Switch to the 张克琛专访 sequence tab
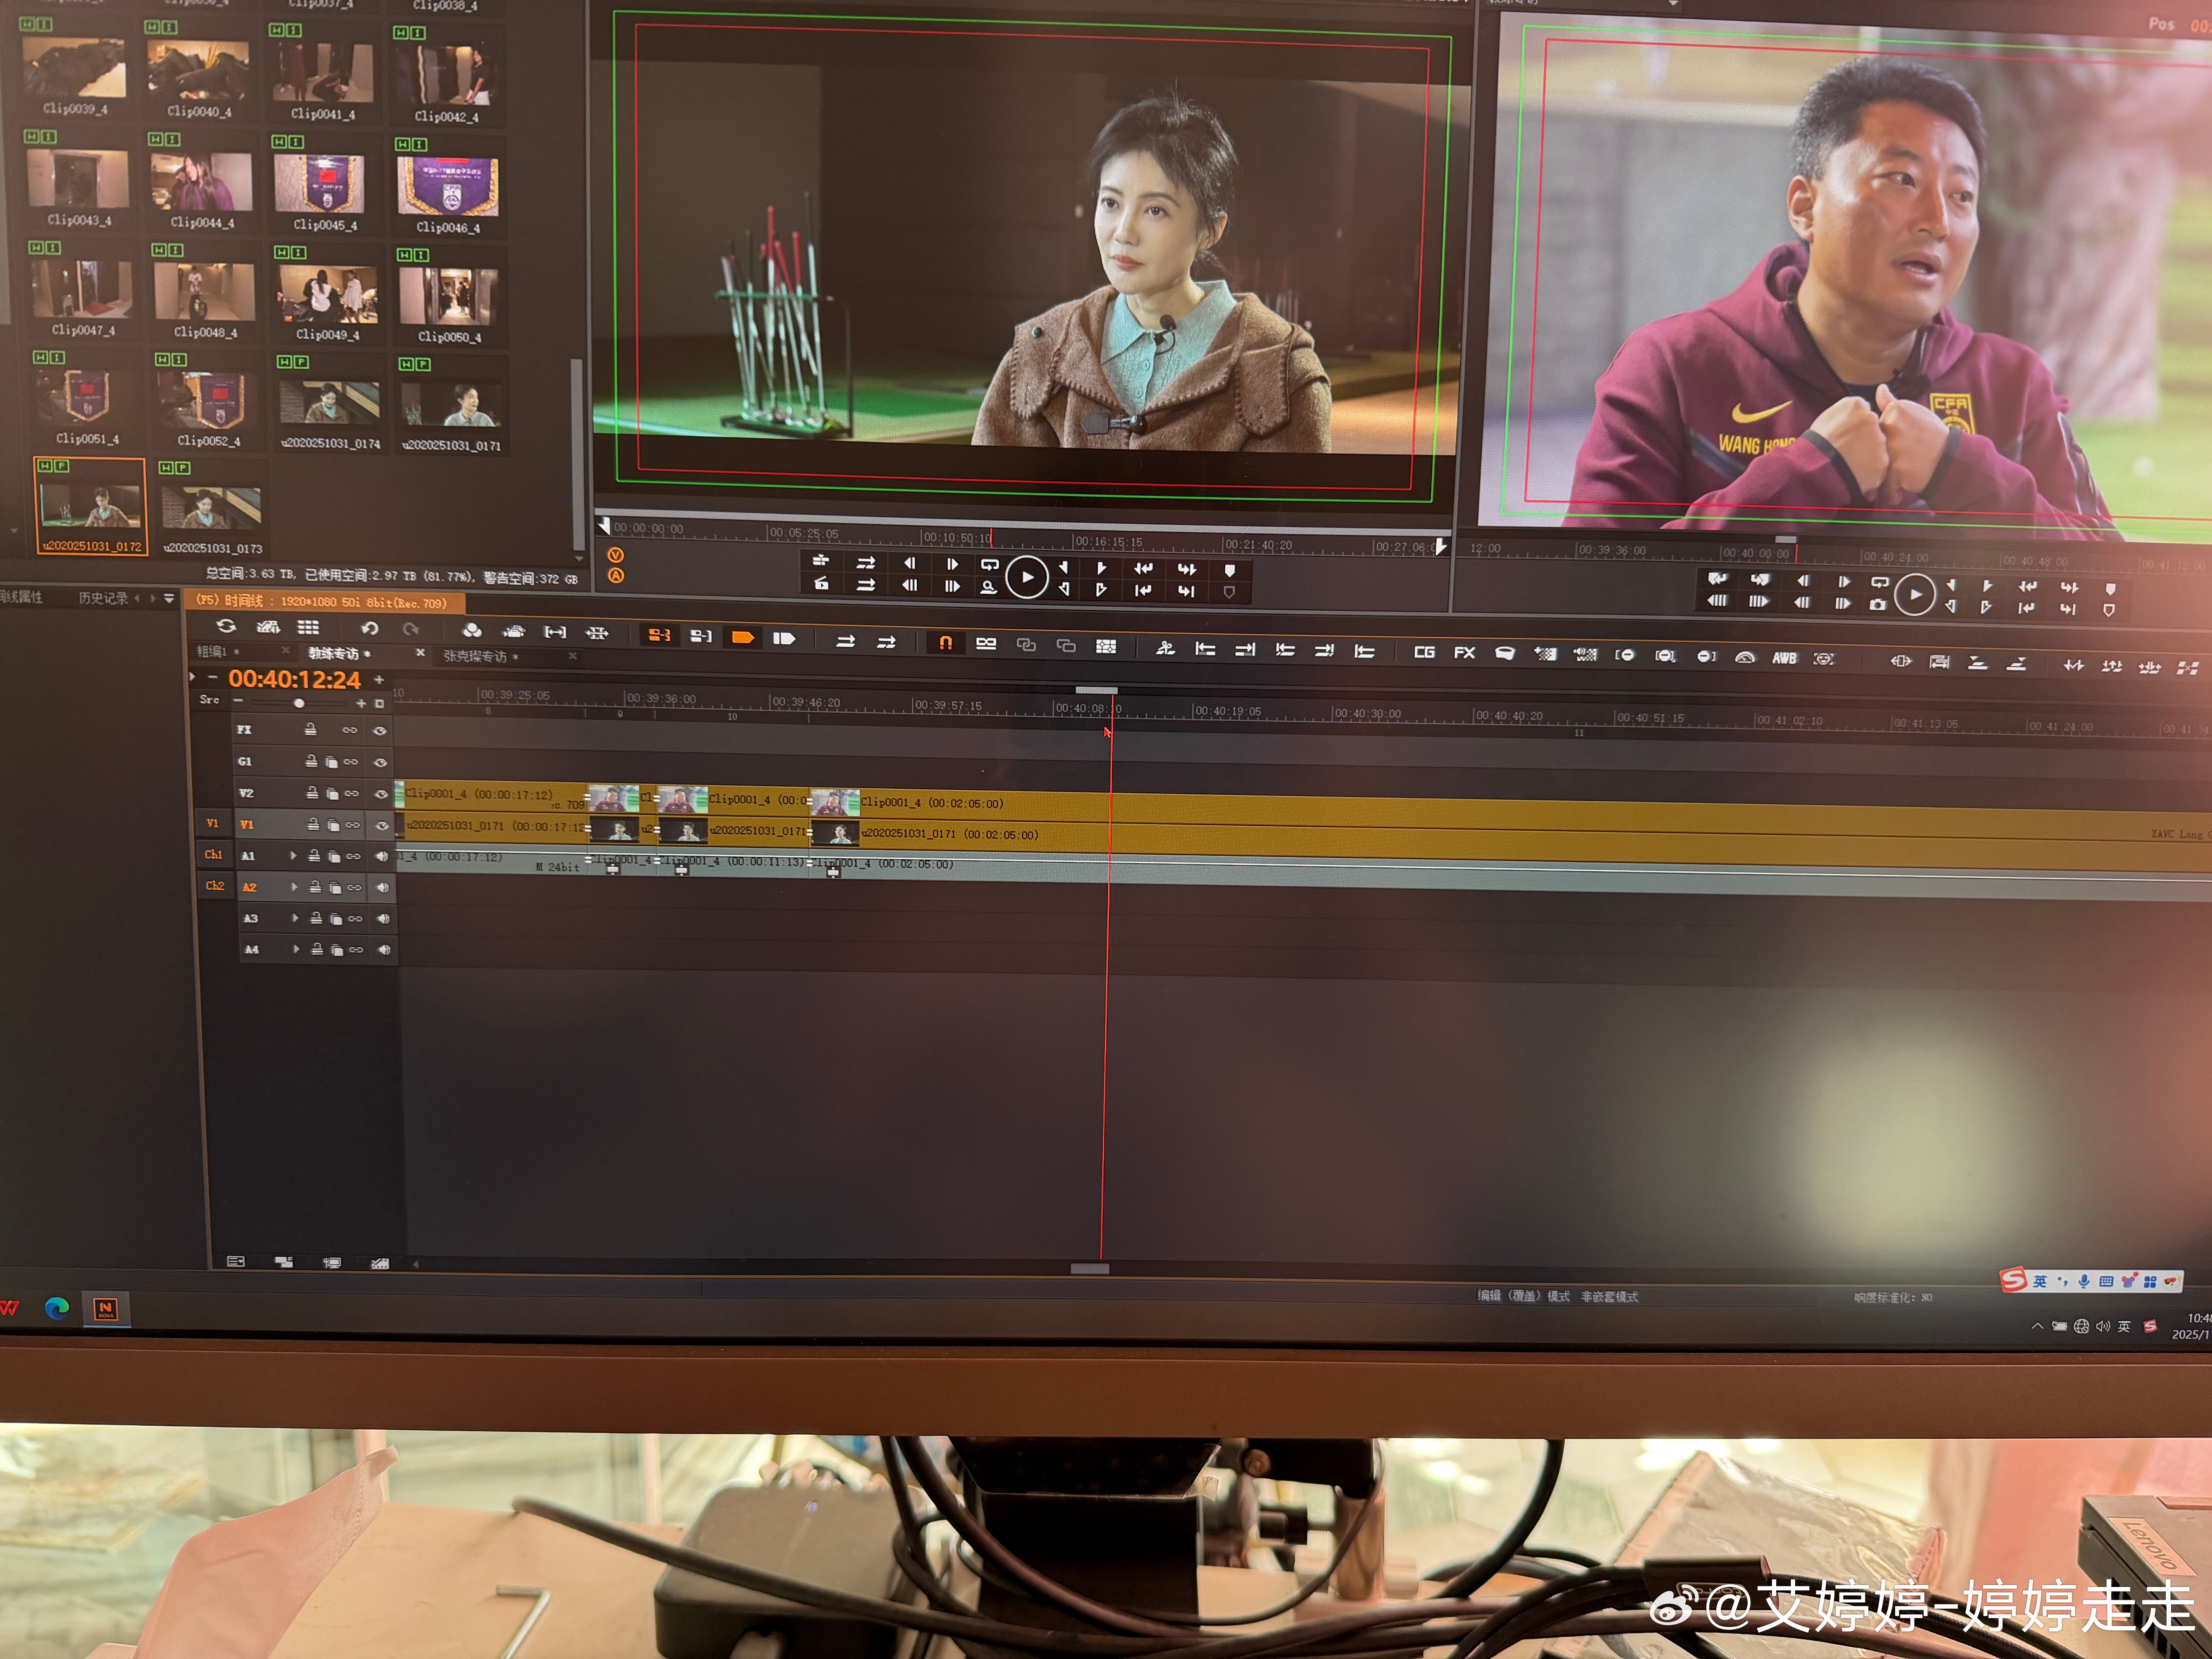Viewport: 2212px width, 1659px height. click(475, 656)
